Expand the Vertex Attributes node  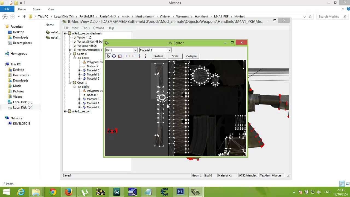70,50
